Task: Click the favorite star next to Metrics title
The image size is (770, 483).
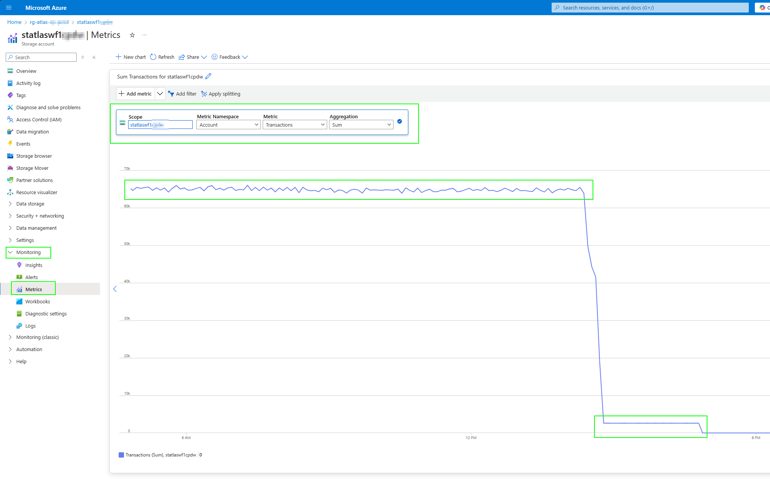Action: point(132,35)
